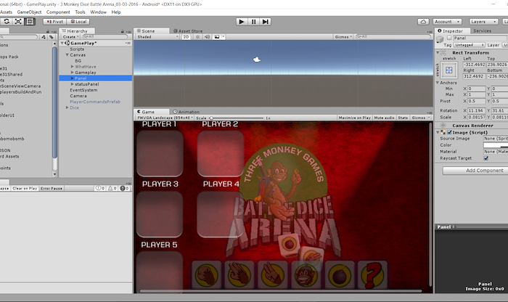Disable the Image (Script) component checkbox
The image size is (508, 302).
pyautogui.click(x=449, y=132)
